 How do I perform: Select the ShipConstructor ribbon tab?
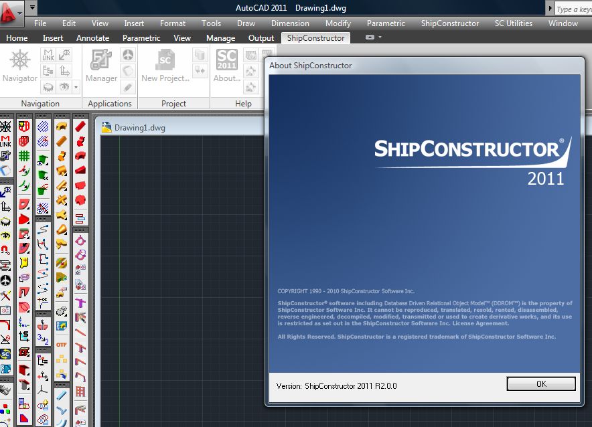[315, 37]
